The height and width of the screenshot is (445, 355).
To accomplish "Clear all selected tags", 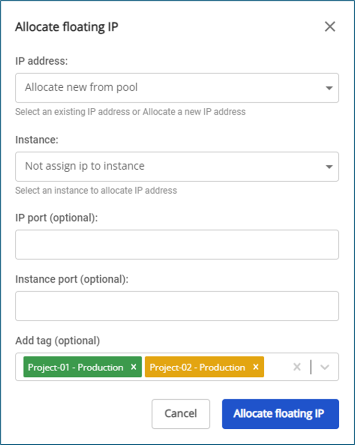I will tap(297, 367).
